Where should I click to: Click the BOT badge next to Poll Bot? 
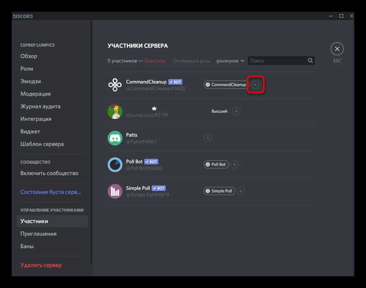[151, 162]
